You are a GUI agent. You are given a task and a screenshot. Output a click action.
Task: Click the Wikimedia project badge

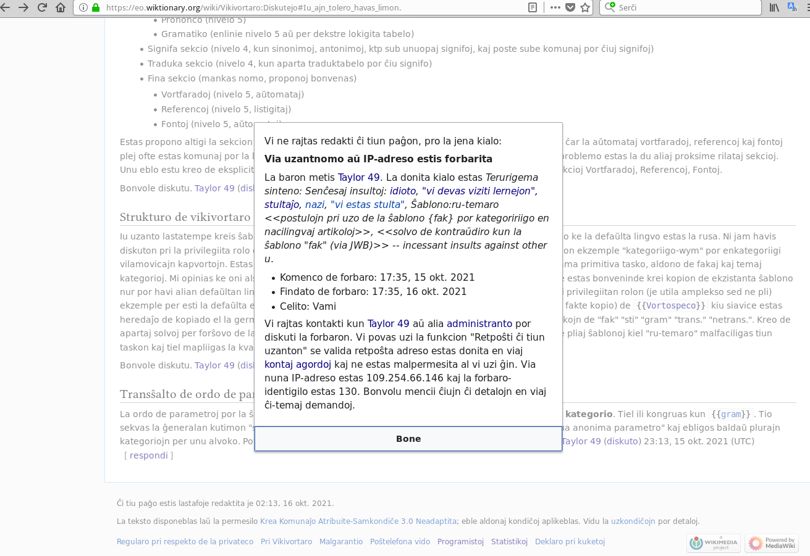(x=714, y=543)
